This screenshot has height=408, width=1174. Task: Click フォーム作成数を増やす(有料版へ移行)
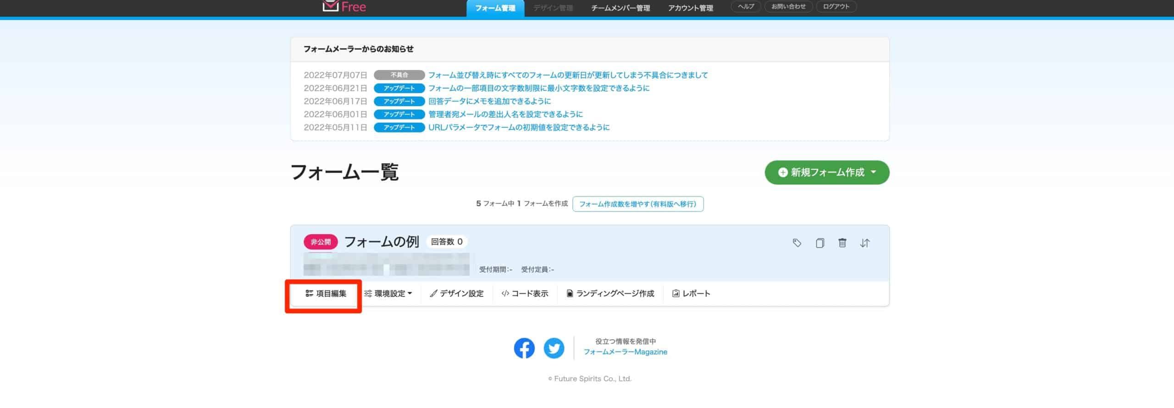coord(638,204)
